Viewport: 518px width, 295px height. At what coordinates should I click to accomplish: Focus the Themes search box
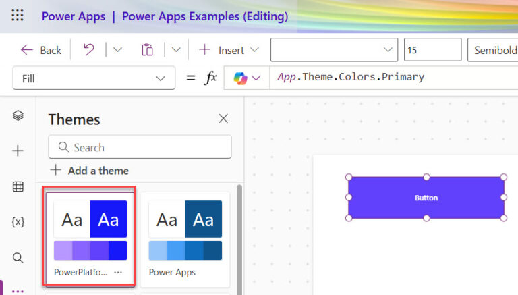click(x=140, y=147)
